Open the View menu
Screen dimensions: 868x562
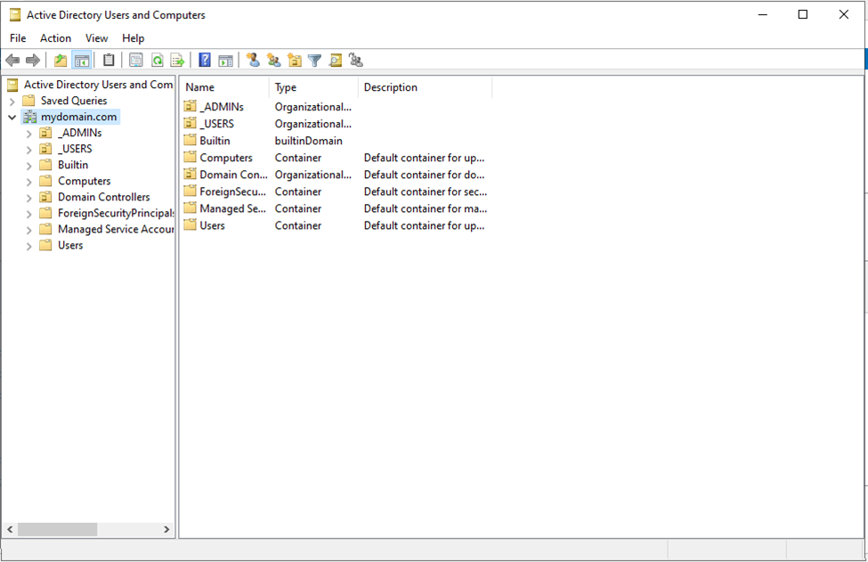pos(96,38)
